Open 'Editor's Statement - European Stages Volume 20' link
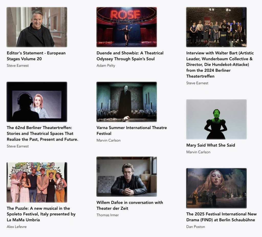262x237 pixels. pyautogui.click(x=36, y=56)
